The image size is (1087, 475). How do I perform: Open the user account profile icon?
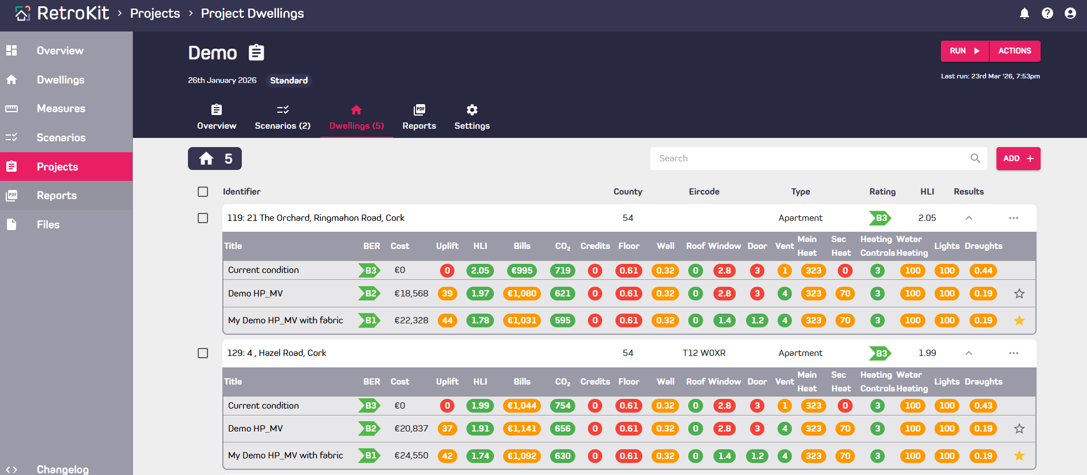click(x=1070, y=13)
